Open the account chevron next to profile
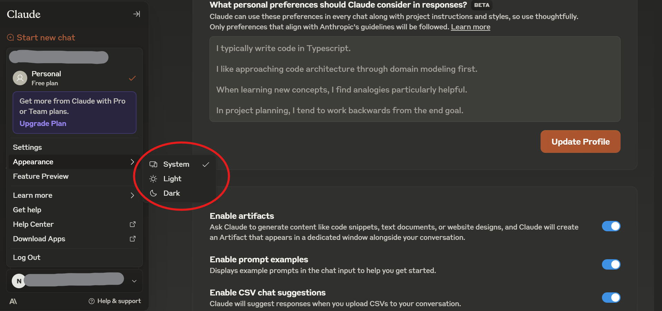 click(134, 281)
